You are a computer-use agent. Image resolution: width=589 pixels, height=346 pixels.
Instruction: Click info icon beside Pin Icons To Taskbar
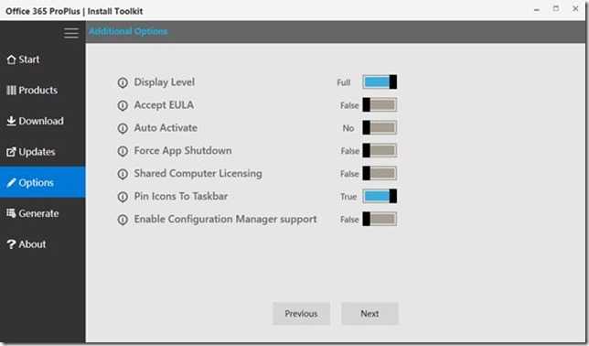[x=123, y=197]
